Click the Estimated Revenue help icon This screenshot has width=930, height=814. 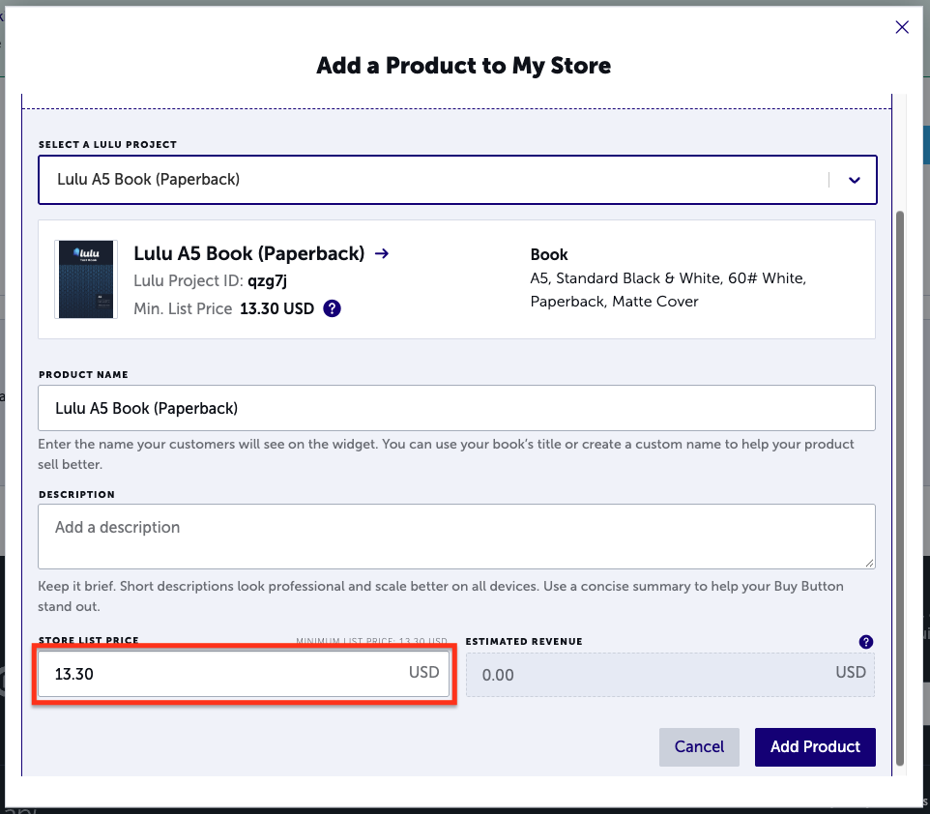tap(866, 641)
